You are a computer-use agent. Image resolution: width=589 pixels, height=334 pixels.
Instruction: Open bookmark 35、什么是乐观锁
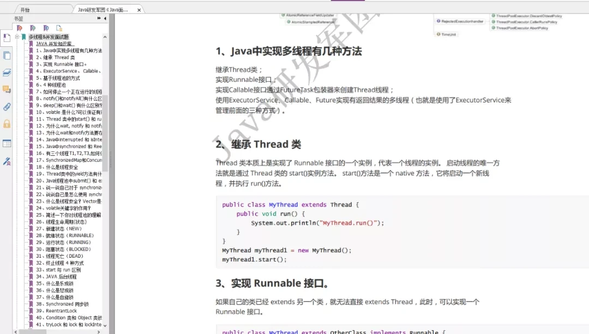click(55, 283)
